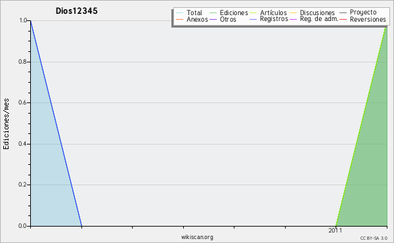Screen dimensions: 394x243
Task: Click the blue Registros descending line
Action: pyautogui.click(x=56, y=123)
